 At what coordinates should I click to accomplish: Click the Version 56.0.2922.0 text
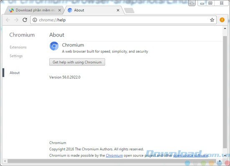65,77
